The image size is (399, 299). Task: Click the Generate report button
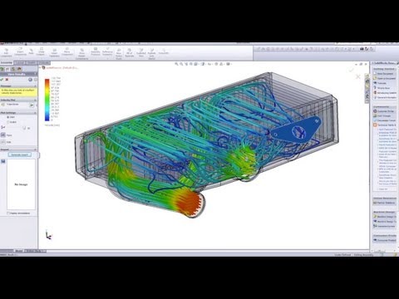20,154
